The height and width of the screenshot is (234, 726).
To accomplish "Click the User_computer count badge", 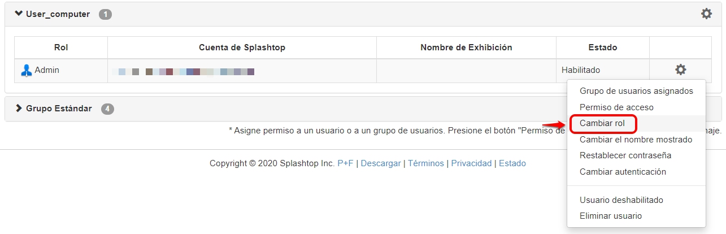I will [x=105, y=14].
